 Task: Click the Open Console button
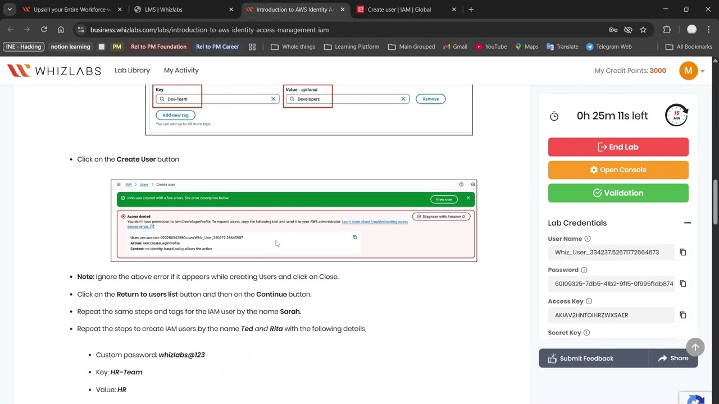point(618,170)
